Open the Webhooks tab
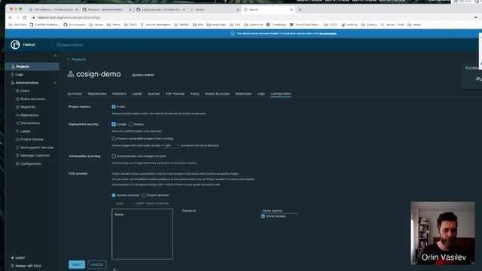Image resolution: width=482 pixels, height=271 pixels. [243, 93]
